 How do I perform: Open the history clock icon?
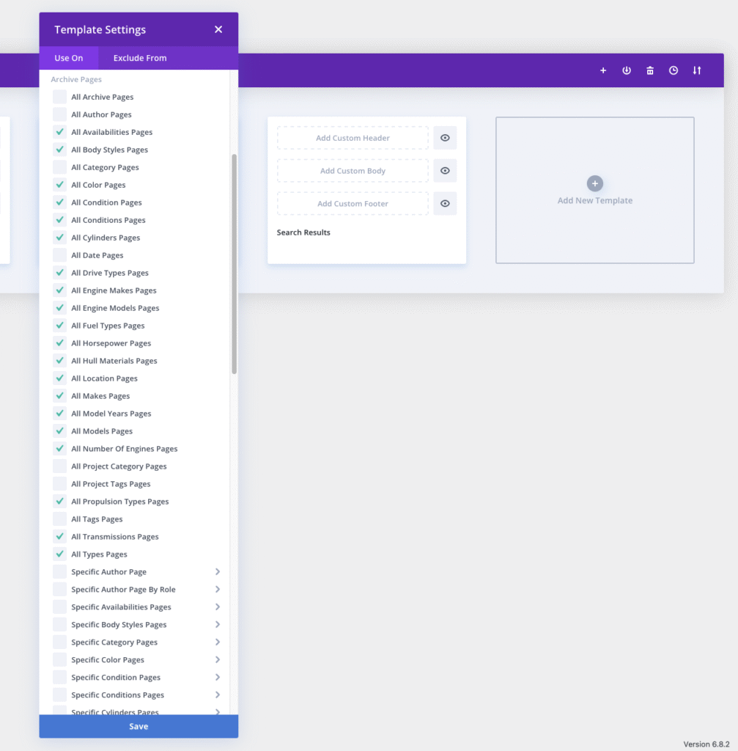pyautogui.click(x=674, y=70)
